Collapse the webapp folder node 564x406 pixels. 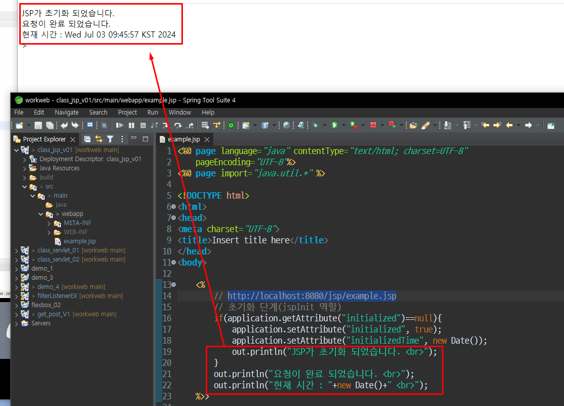tap(41, 214)
